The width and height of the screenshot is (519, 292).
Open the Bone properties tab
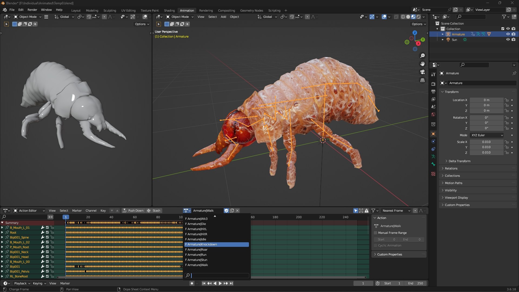click(433, 164)
